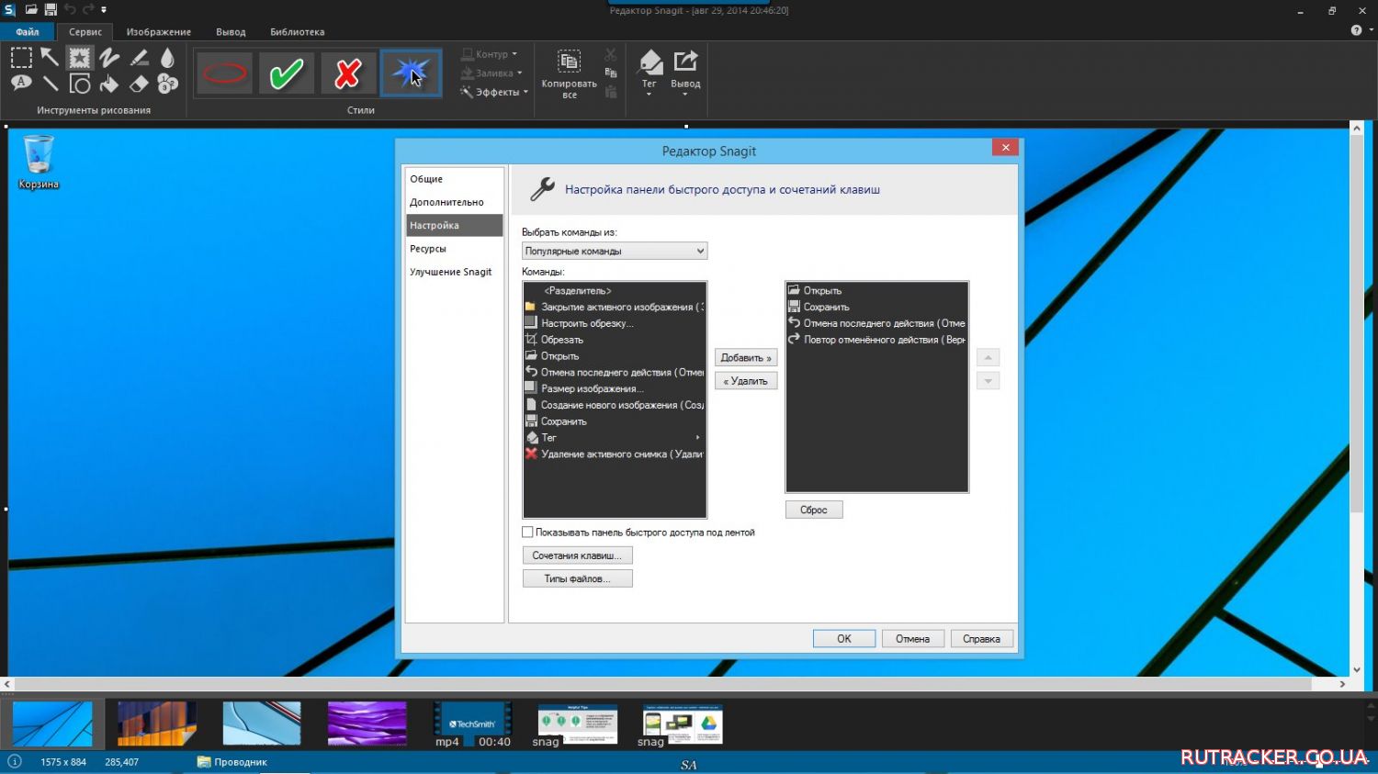The width and height of the screenshot is (1378, 774).
Task: Click the Сброс reset button
Action: pyautogui.click(x=814, y=510)
